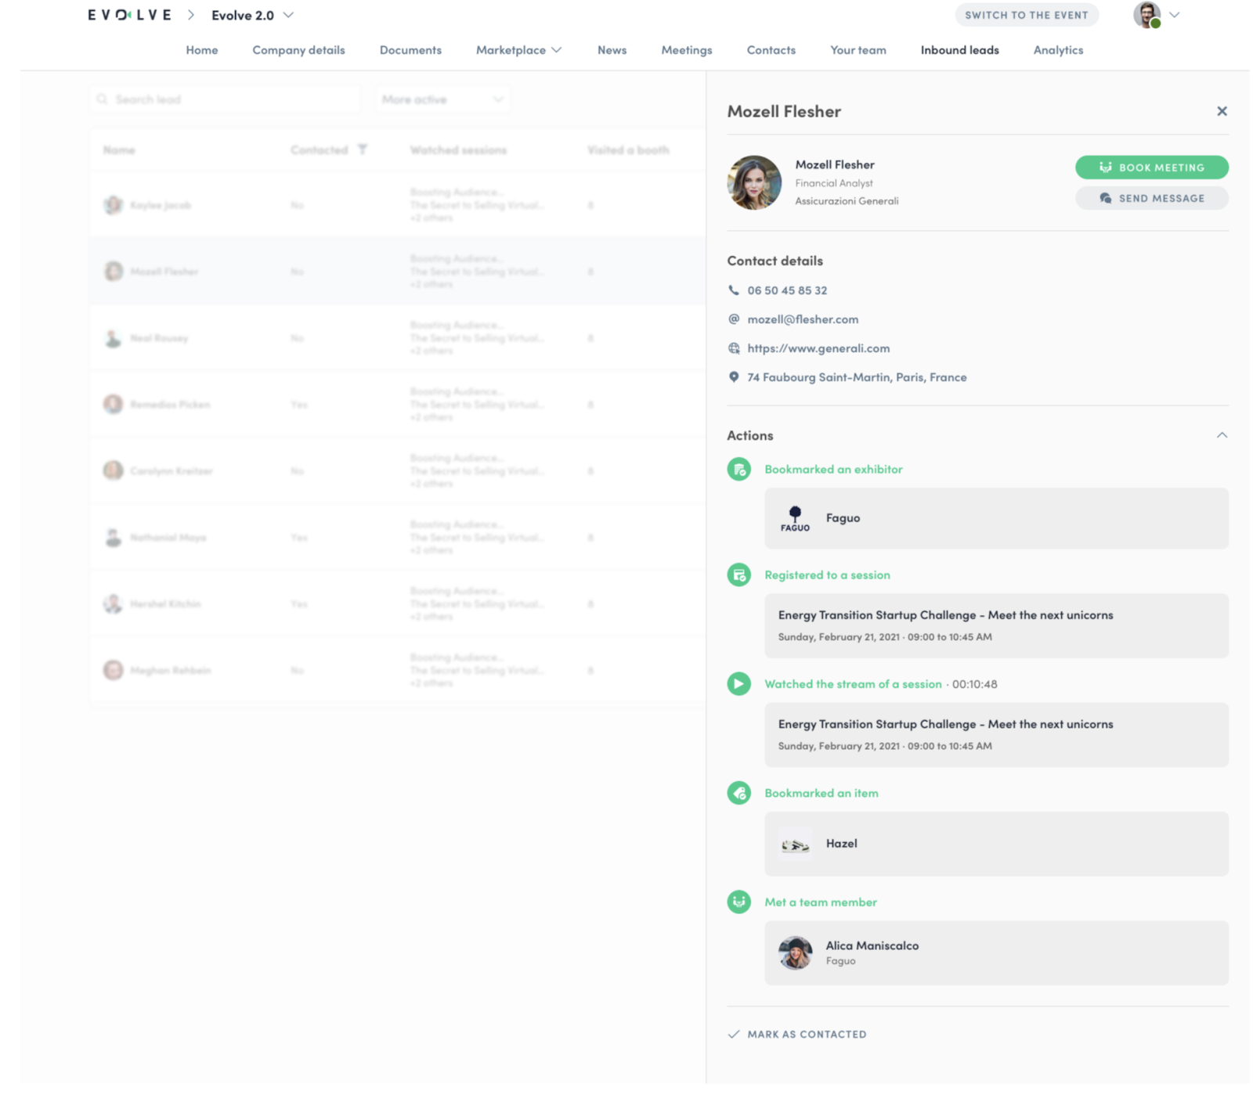Click the Bookmarked an exhibitor action icon
The image size is (1253, 1102).
pos(738,470)
